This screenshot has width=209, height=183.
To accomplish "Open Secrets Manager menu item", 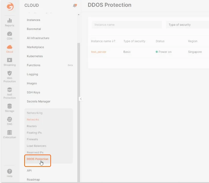I will pos(38,102).
